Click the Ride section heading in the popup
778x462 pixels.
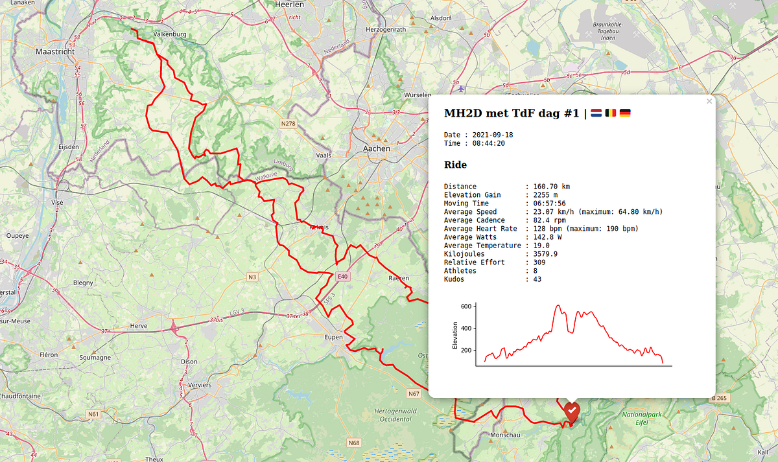pyautogui.click(x=456, y=165)
